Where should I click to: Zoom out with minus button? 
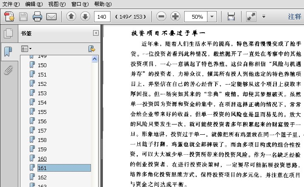[x=161, y=17]
